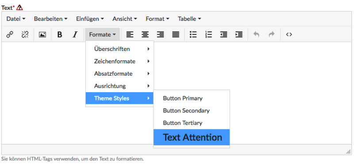Click the warning triangle next to Text label

pyautogui.click(x=19, y=8)
